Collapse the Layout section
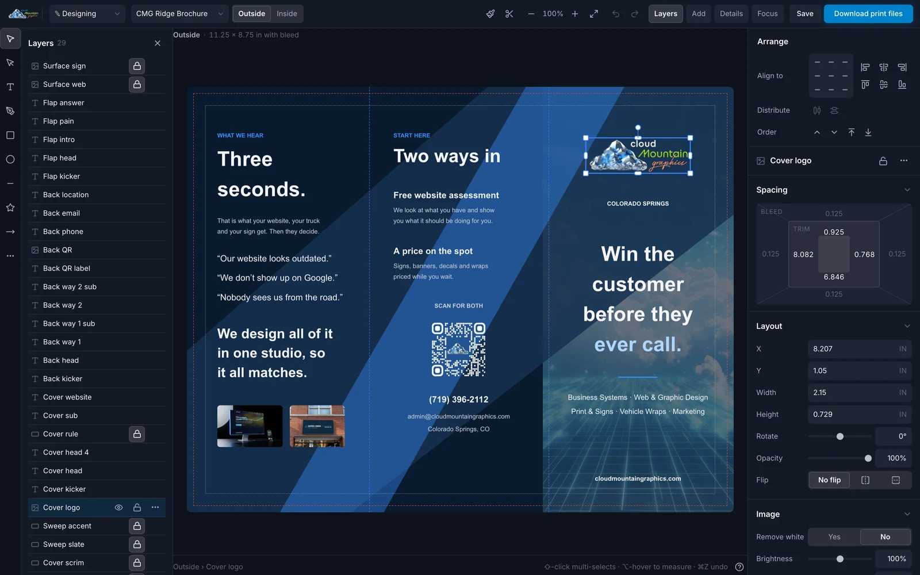 click(x=907, y=327)
